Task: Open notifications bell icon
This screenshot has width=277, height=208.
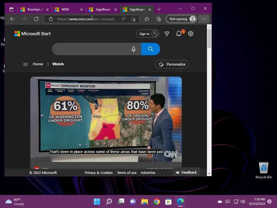Action: tap(179, 34)
